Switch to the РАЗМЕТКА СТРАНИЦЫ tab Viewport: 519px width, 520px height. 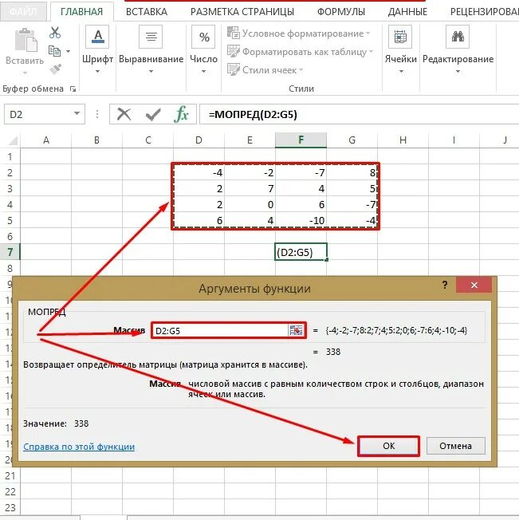[x=242, y=12]
